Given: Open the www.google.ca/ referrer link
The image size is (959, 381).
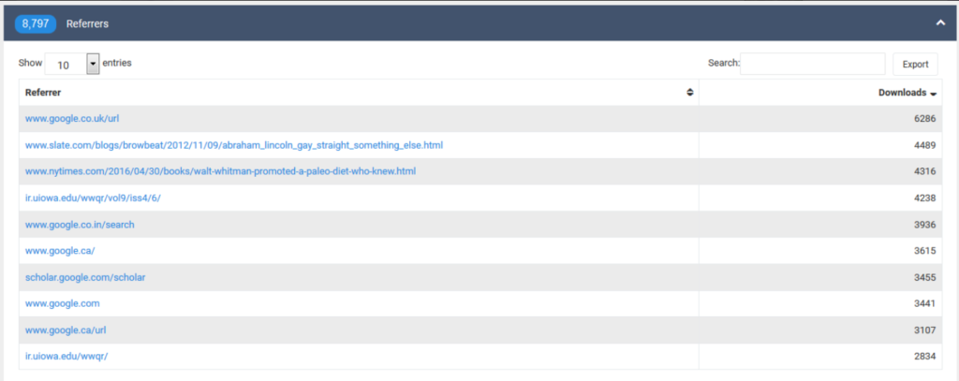Looking at the screenshot, I should pyautogui.click(x=60, y=251).
